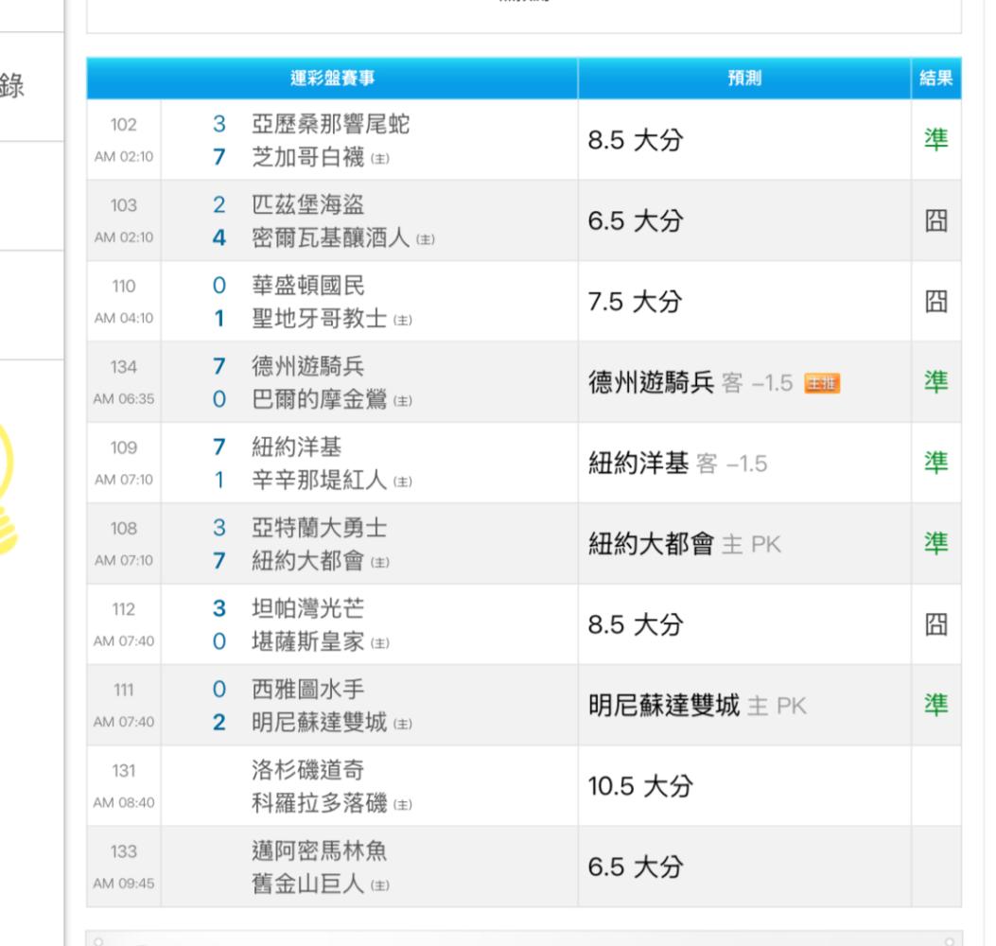This screenshot has height=946, width=996.
Task: Open team 匹茲堡海盜
Action: 308,204
